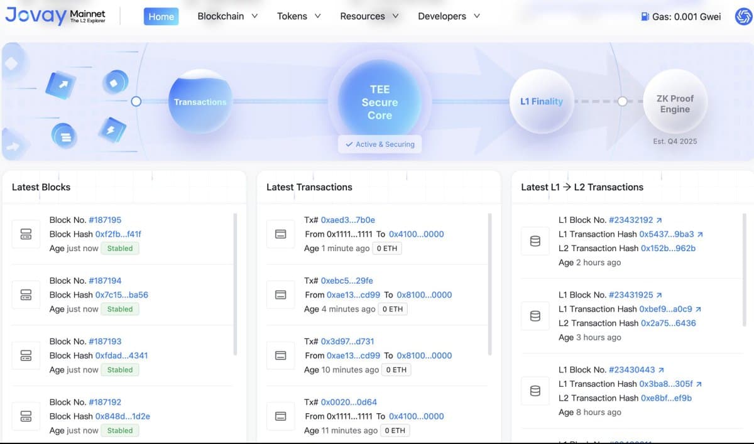Click the Latest Blocks scrollbar

pos(235,283)
